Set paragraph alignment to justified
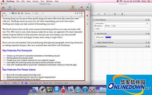Viewport: 152px width, 95px height. [19, 13]
